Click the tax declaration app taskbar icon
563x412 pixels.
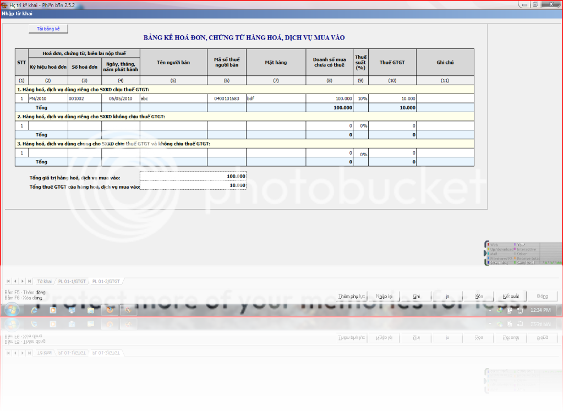click(x=128, y=310)
